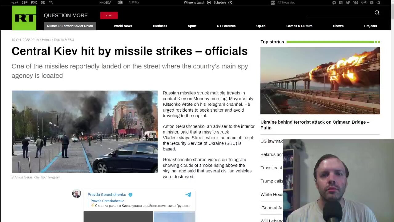This screenshot has height=222, width=394.
Task: Open RT's Telegram channel icon in header
Action: [334, 2]
